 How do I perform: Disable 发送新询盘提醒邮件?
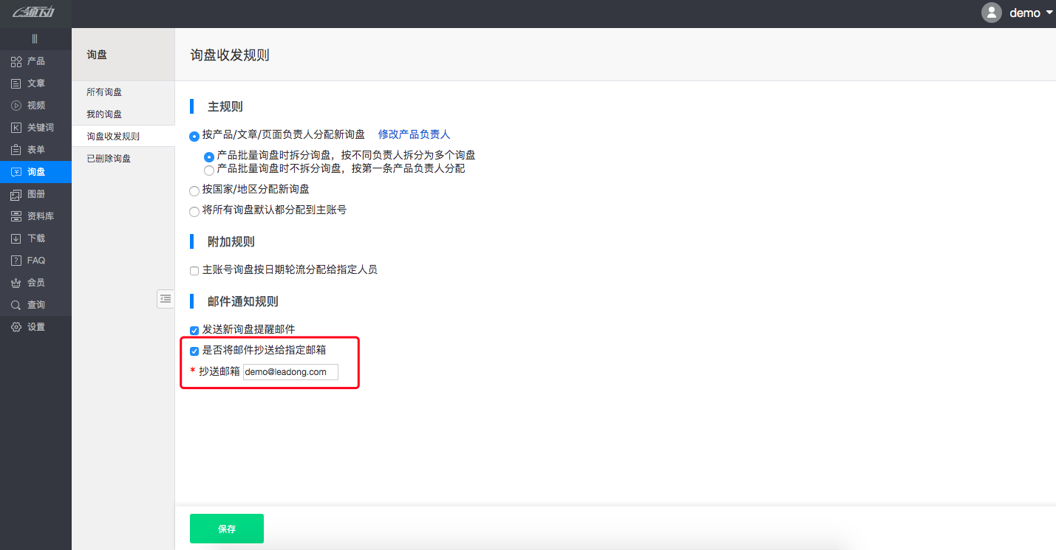click(x=194, y=330)
